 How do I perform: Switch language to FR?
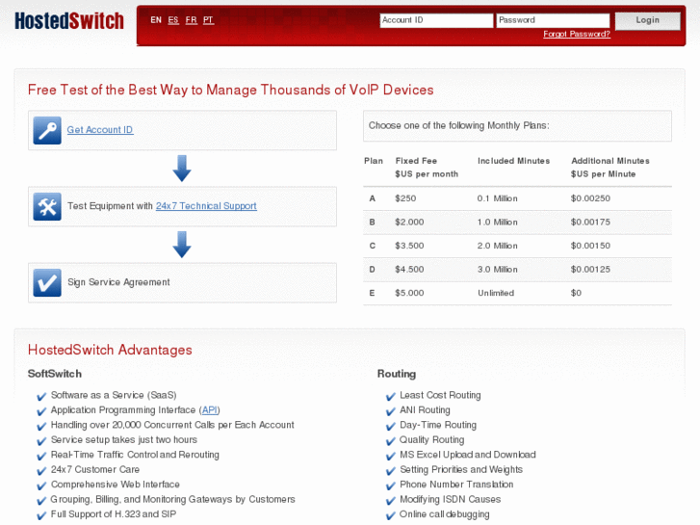[191, 20]
